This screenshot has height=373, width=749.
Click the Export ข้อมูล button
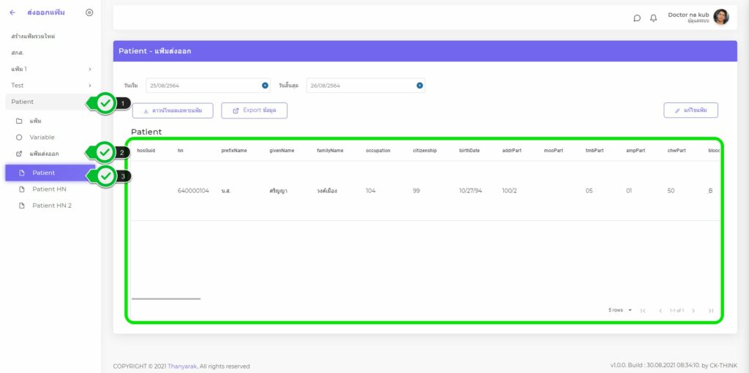click(x=254, y=110)
